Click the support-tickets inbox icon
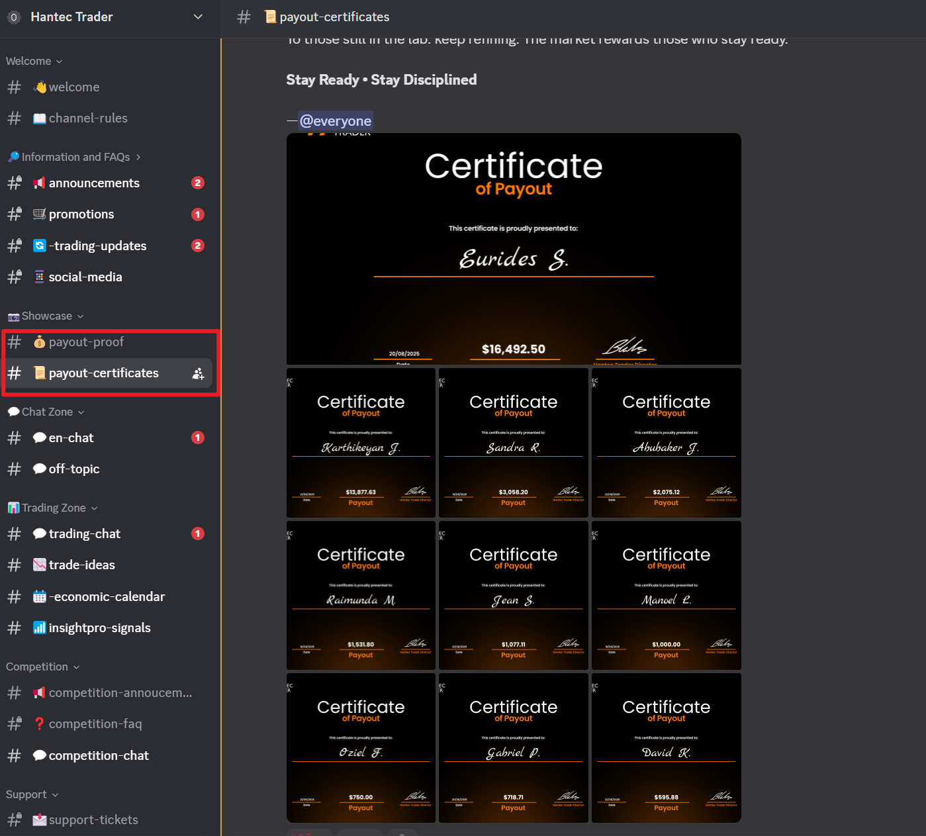926x836 pixels. 40,819
